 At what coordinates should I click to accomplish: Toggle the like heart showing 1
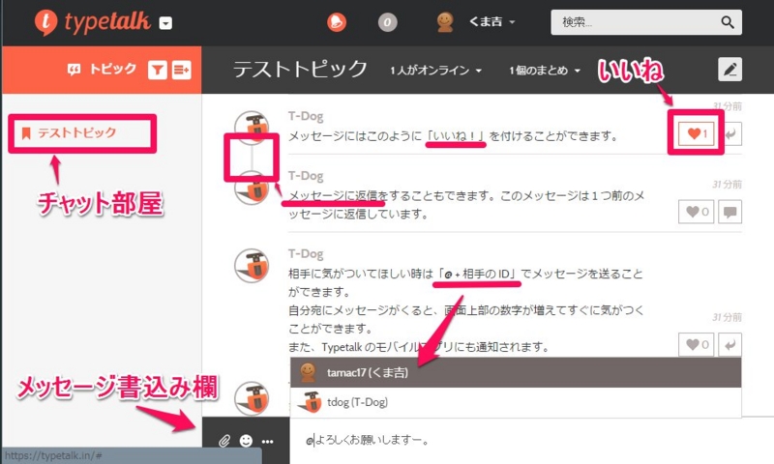pyautogui.click(x=696, y=133)
